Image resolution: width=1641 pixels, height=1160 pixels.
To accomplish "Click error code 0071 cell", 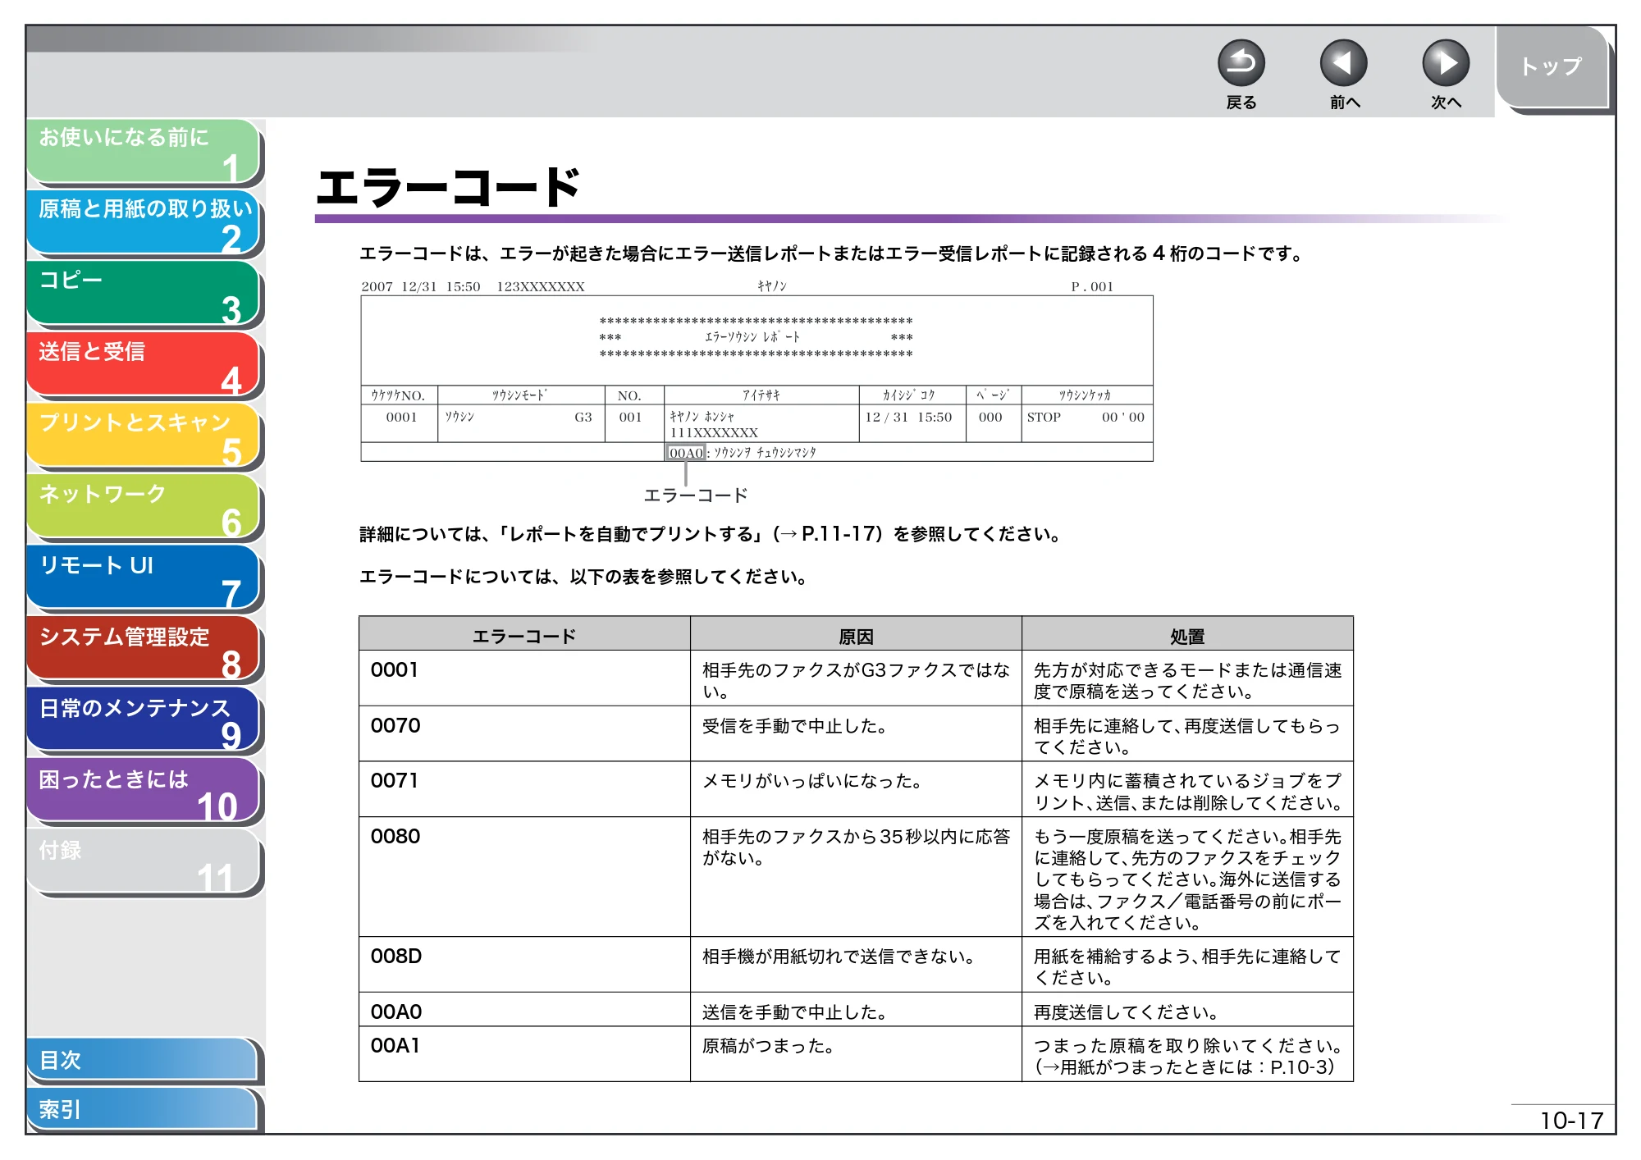I will click(x=524, y=788).
